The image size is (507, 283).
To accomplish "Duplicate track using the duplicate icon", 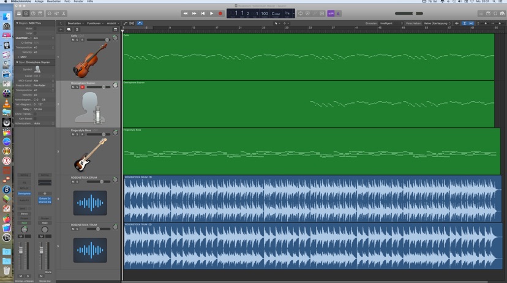I will click(x=69, y=29).
